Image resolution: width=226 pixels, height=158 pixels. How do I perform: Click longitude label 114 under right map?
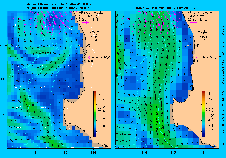[x=144, y=153]
